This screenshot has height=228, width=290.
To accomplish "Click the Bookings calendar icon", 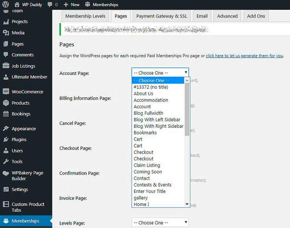I will pyautogui.click(x=6, y=114).
